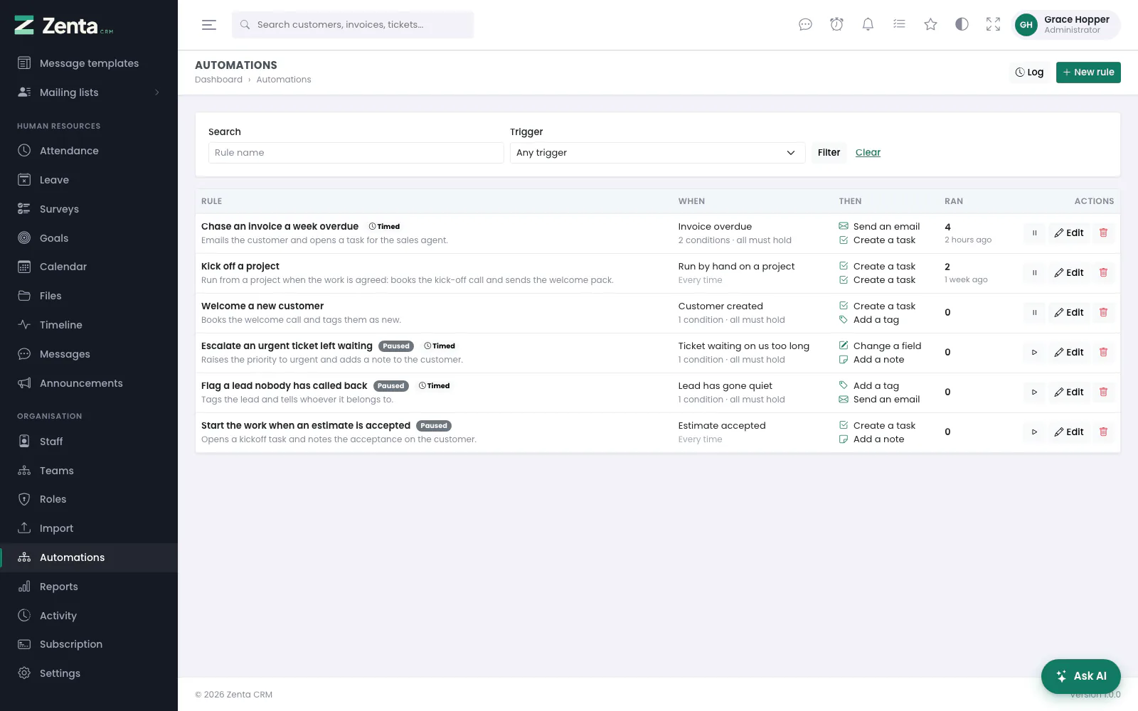Open the alarm clock reminders icon
Image resolution: width=1138 pixels, height=711 pixels.
coord(836,25)
